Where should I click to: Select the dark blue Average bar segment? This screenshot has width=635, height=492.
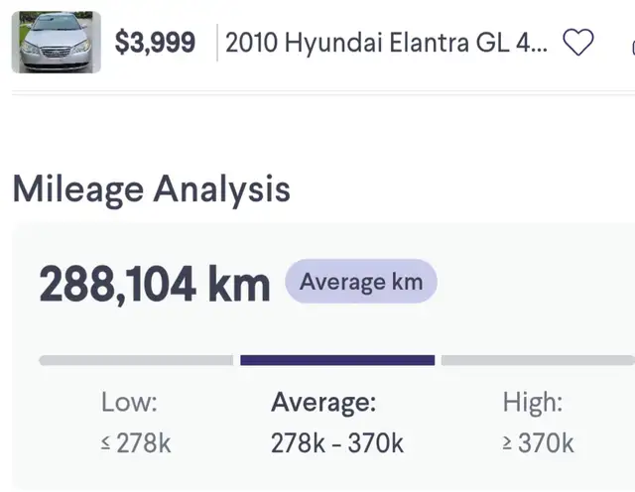337,360
